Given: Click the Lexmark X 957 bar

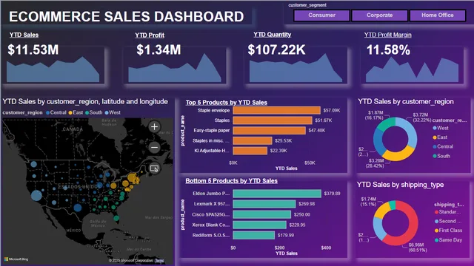Looking at the screenshot, I should 264,204.
